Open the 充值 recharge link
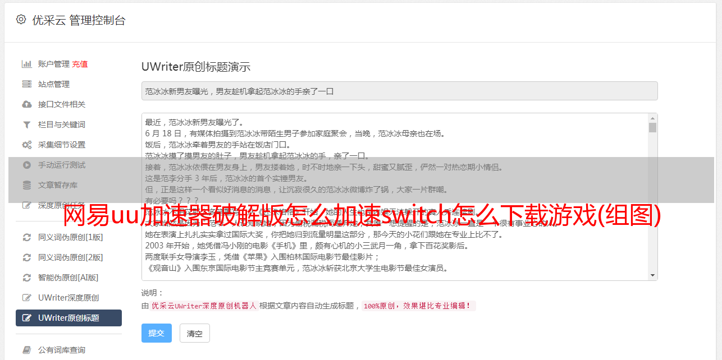This screenshot has height=360, width=722. pos(80,64)
